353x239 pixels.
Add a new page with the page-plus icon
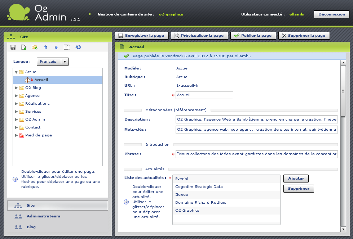24,47
